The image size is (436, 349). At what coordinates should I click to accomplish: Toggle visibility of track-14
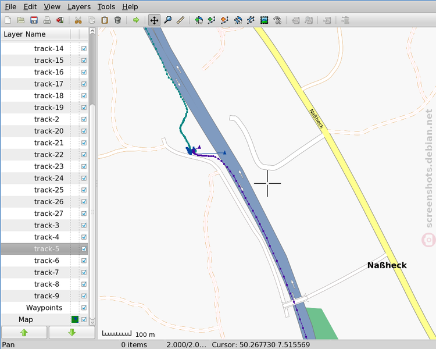pyautogui.click(x=84, y=49)
